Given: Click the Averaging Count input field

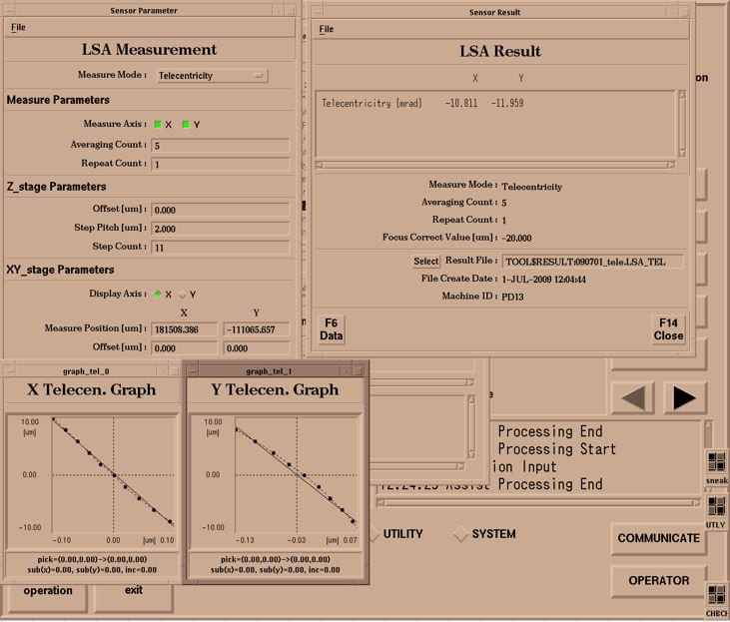Looking at the screenshot, I should pyautogui.click(x=221, y=145).
